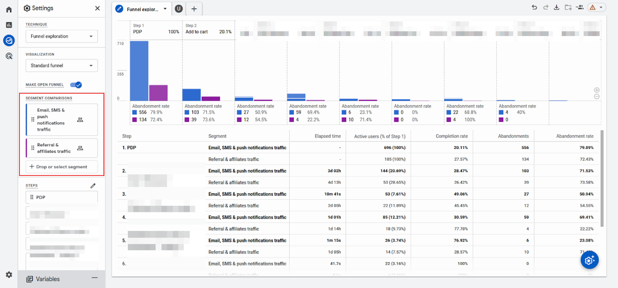Add a new exploration tab

click(194, 9)
